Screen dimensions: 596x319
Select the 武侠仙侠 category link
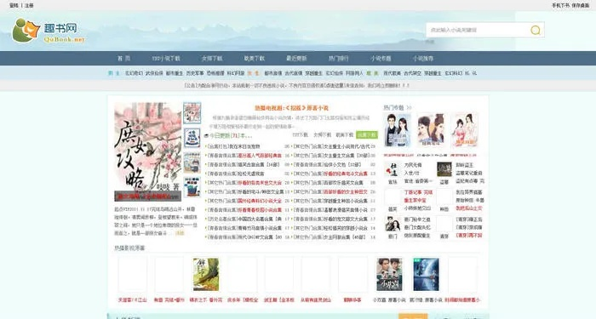(154, 73)
